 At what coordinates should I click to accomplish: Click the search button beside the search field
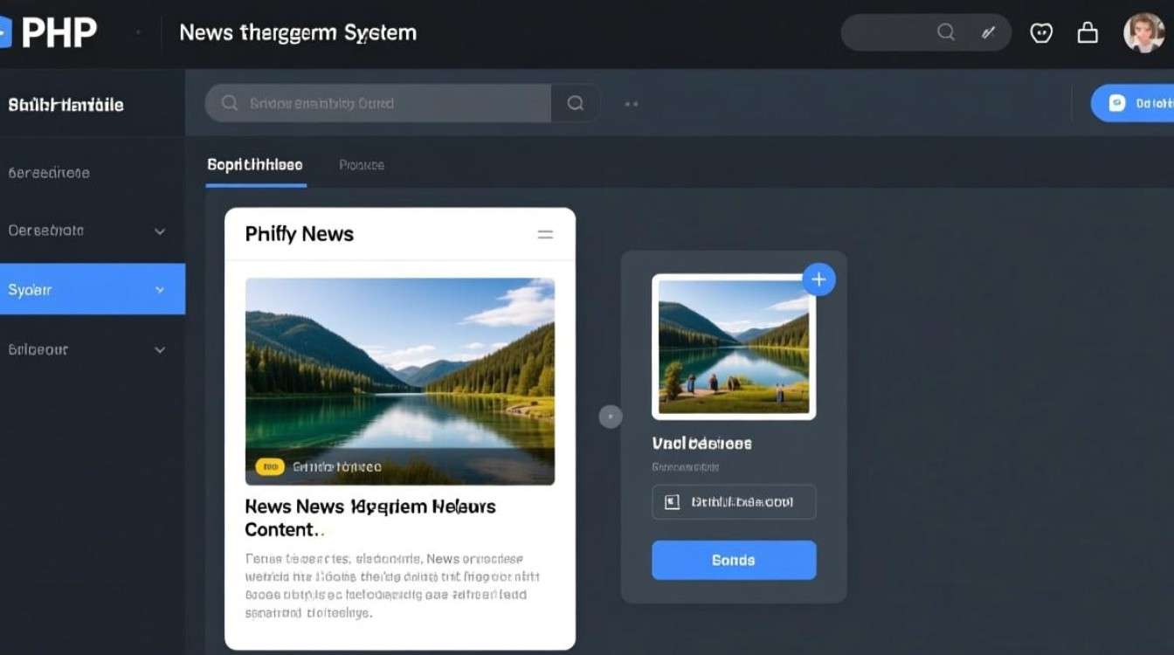(x=576, y=103)
